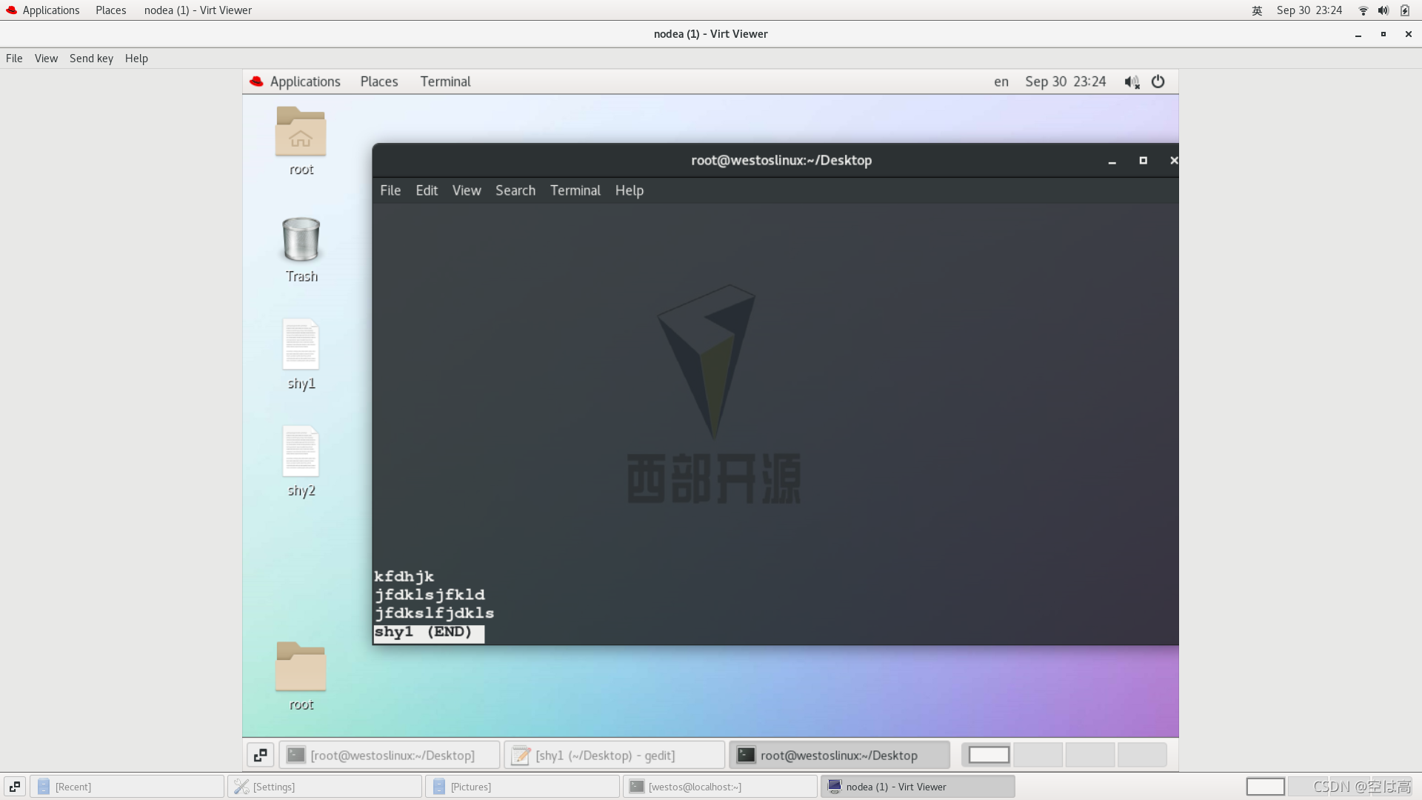Select first guest workspace in switcher
This screenshot has height=800, width=1422.
tap(989, 755)
